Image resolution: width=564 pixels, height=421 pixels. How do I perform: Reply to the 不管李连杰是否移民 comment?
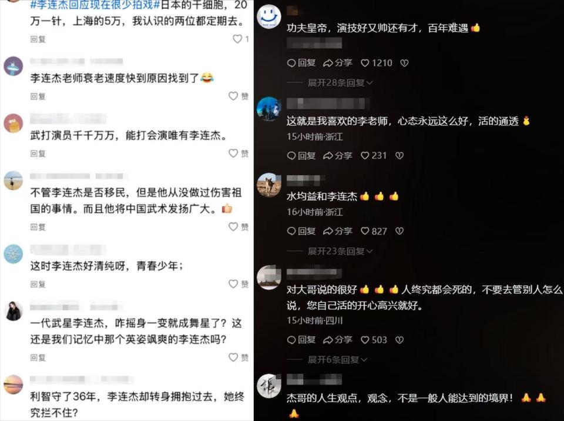tap(38, 227)
